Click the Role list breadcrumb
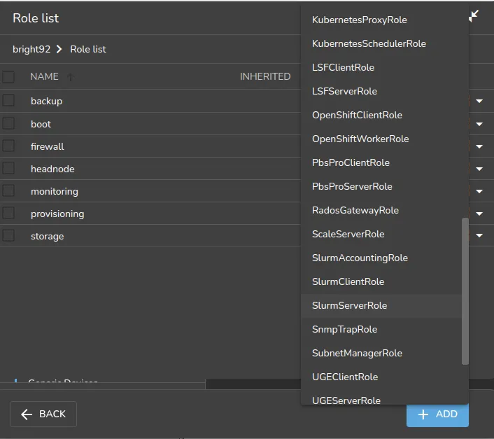The height and width of the screenshot is (439, 494). pyautogui.click(x=88, y=49)
